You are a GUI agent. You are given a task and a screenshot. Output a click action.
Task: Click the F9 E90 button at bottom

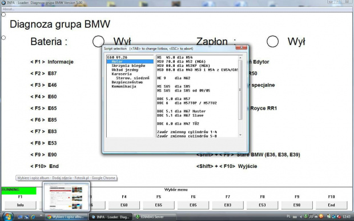click(297, 205)
